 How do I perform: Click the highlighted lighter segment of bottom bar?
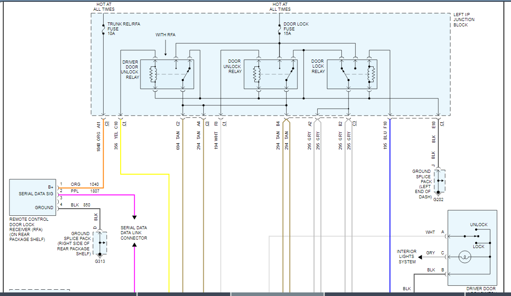pyautogui.click(x=277, y=294)
